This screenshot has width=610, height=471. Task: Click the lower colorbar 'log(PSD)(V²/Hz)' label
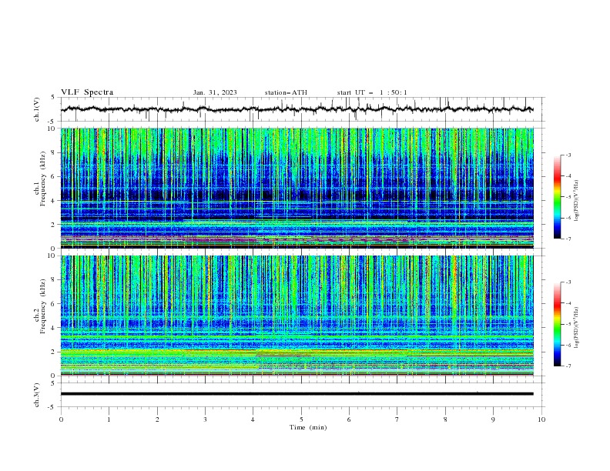pyautogui.click(x=576, y=328)
